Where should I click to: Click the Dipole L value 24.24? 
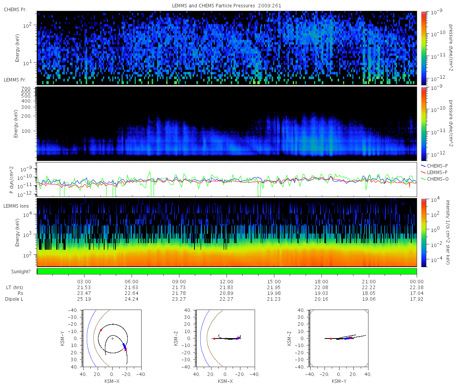(x=132, y=299)
